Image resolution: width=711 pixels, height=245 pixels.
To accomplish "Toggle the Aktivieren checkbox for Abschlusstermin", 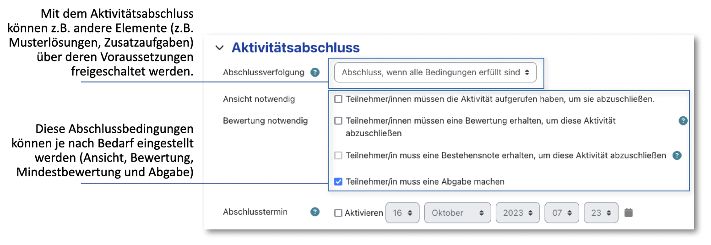I will click(338, 213).
